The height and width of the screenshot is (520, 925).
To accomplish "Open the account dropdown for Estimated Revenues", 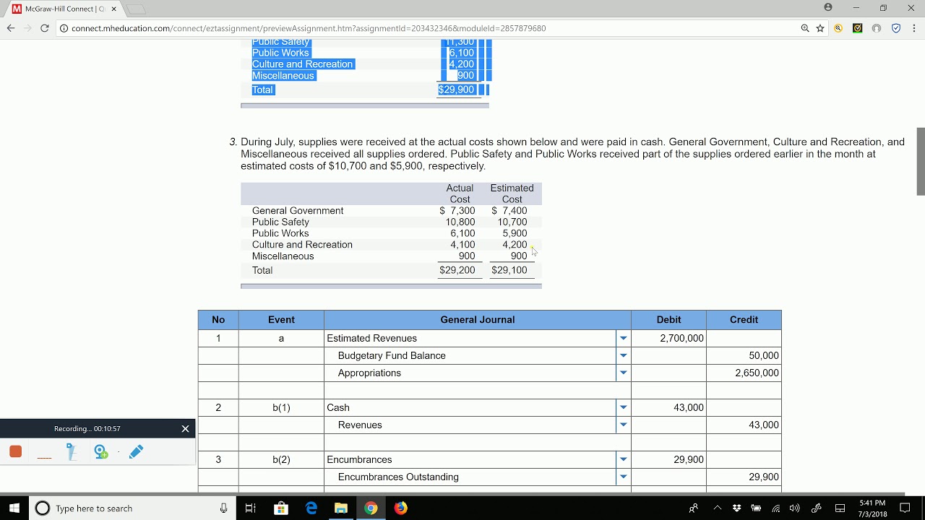I will [x=623, y=338].
